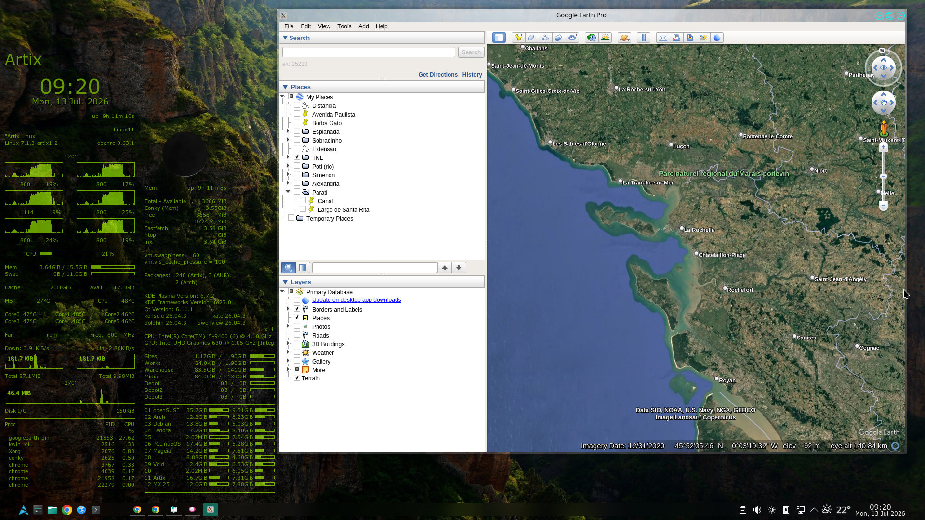Open the Email toolbar icon

click(x=663, y=38)
